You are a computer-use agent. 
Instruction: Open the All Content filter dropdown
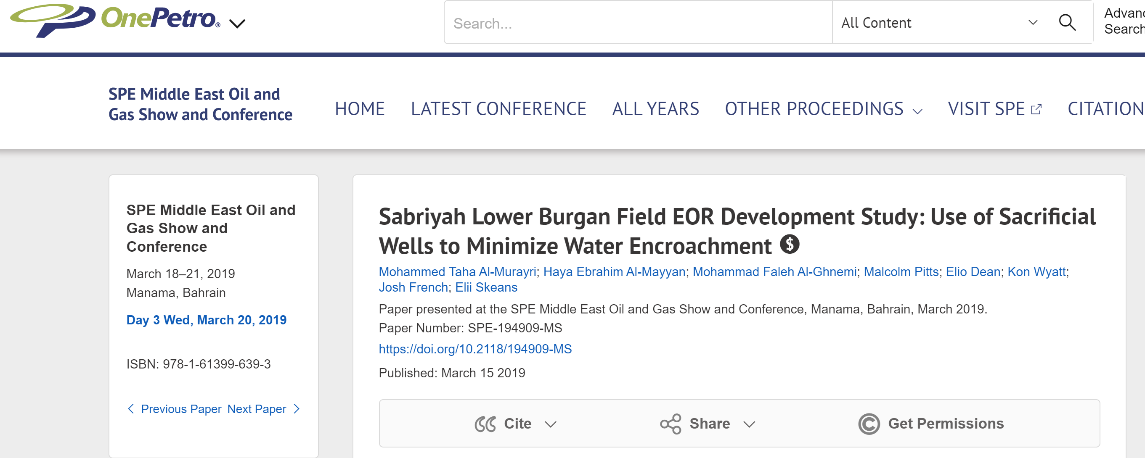click(939, 22)
